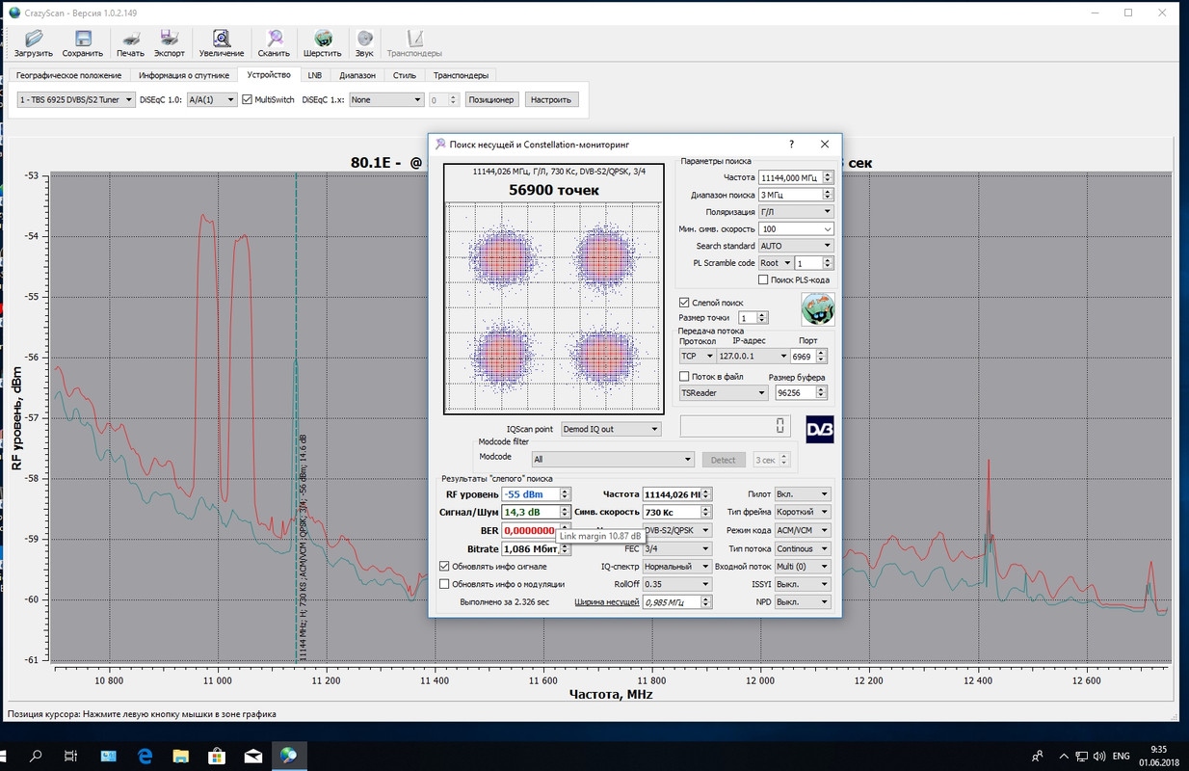The image size is (1189, 771).
Task: Open the DiSEqC 1.0 A/A(1) dropdown
Action: (211, 99)
